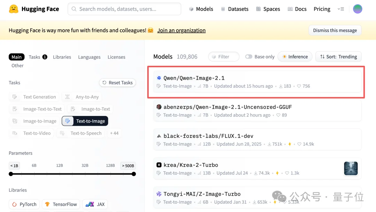Click the Hugging Face emoji logo

coord(14,9)
